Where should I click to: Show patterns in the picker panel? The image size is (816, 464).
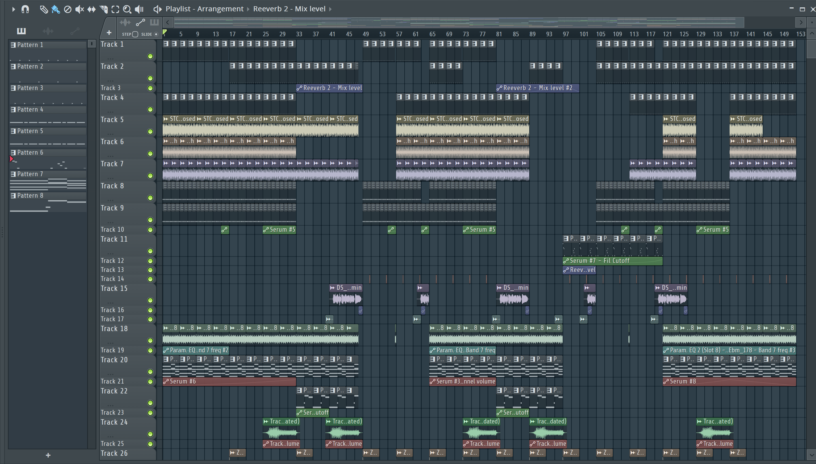(x=21, y=31)
